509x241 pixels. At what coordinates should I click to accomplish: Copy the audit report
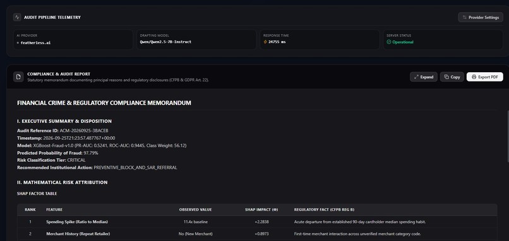coord(452,77)
